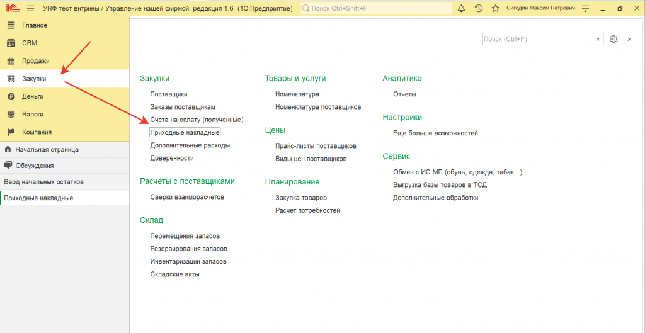Click the Склад group heading
This screenshot has height=333, width=645.
[151, 220]
